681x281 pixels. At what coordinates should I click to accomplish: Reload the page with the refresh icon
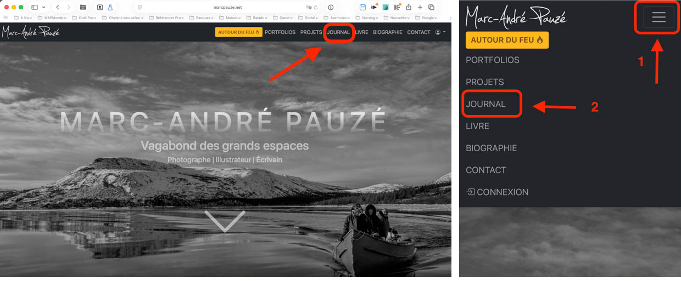coord(316,7)
